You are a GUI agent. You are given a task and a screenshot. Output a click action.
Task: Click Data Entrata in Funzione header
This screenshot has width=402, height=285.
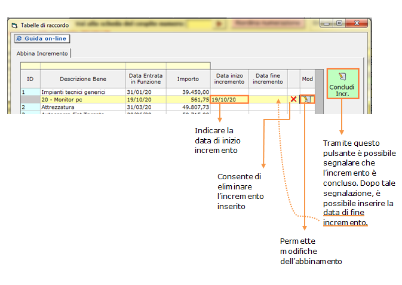146,79
